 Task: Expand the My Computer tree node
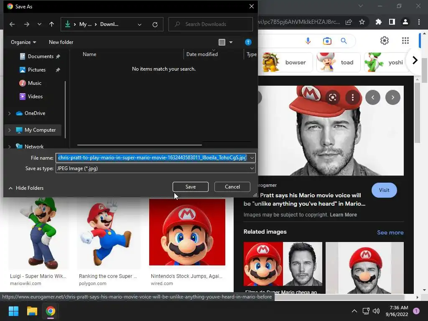click(10, 130)
